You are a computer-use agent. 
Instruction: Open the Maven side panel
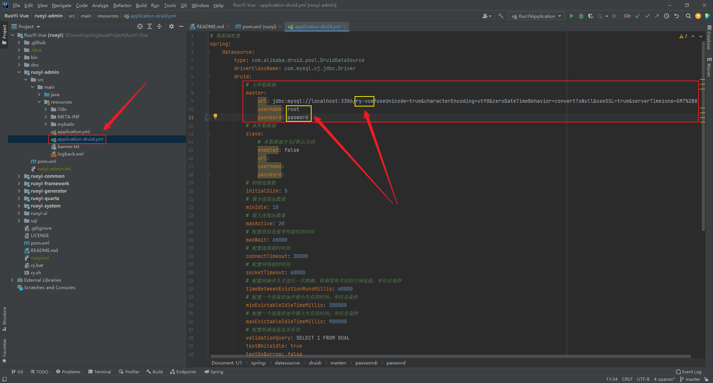click(709, 67)
